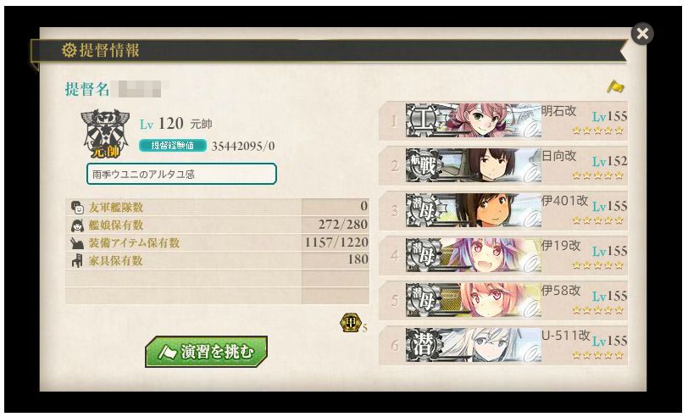Image resolution: width=688 pixels, height=417 pixels.
Task: Click the 潜 ship type icon for U-511改
Action: 421,345
